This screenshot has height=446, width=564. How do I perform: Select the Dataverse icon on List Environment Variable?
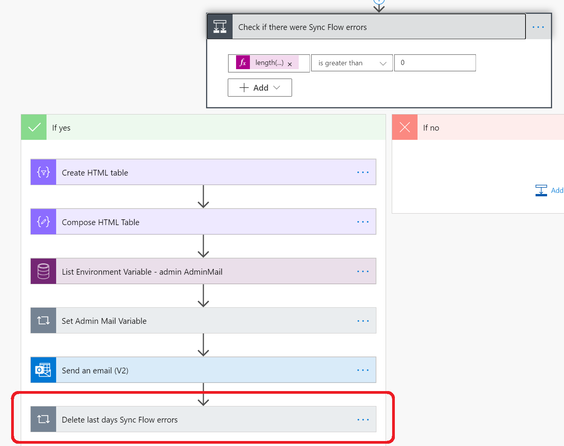pos(43,271)
